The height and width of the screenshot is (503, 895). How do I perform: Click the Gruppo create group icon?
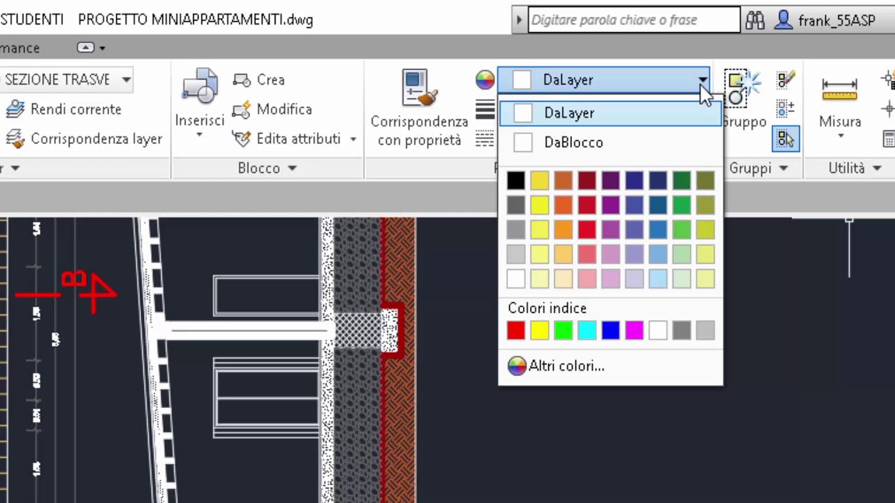click(x=742, y=87)
